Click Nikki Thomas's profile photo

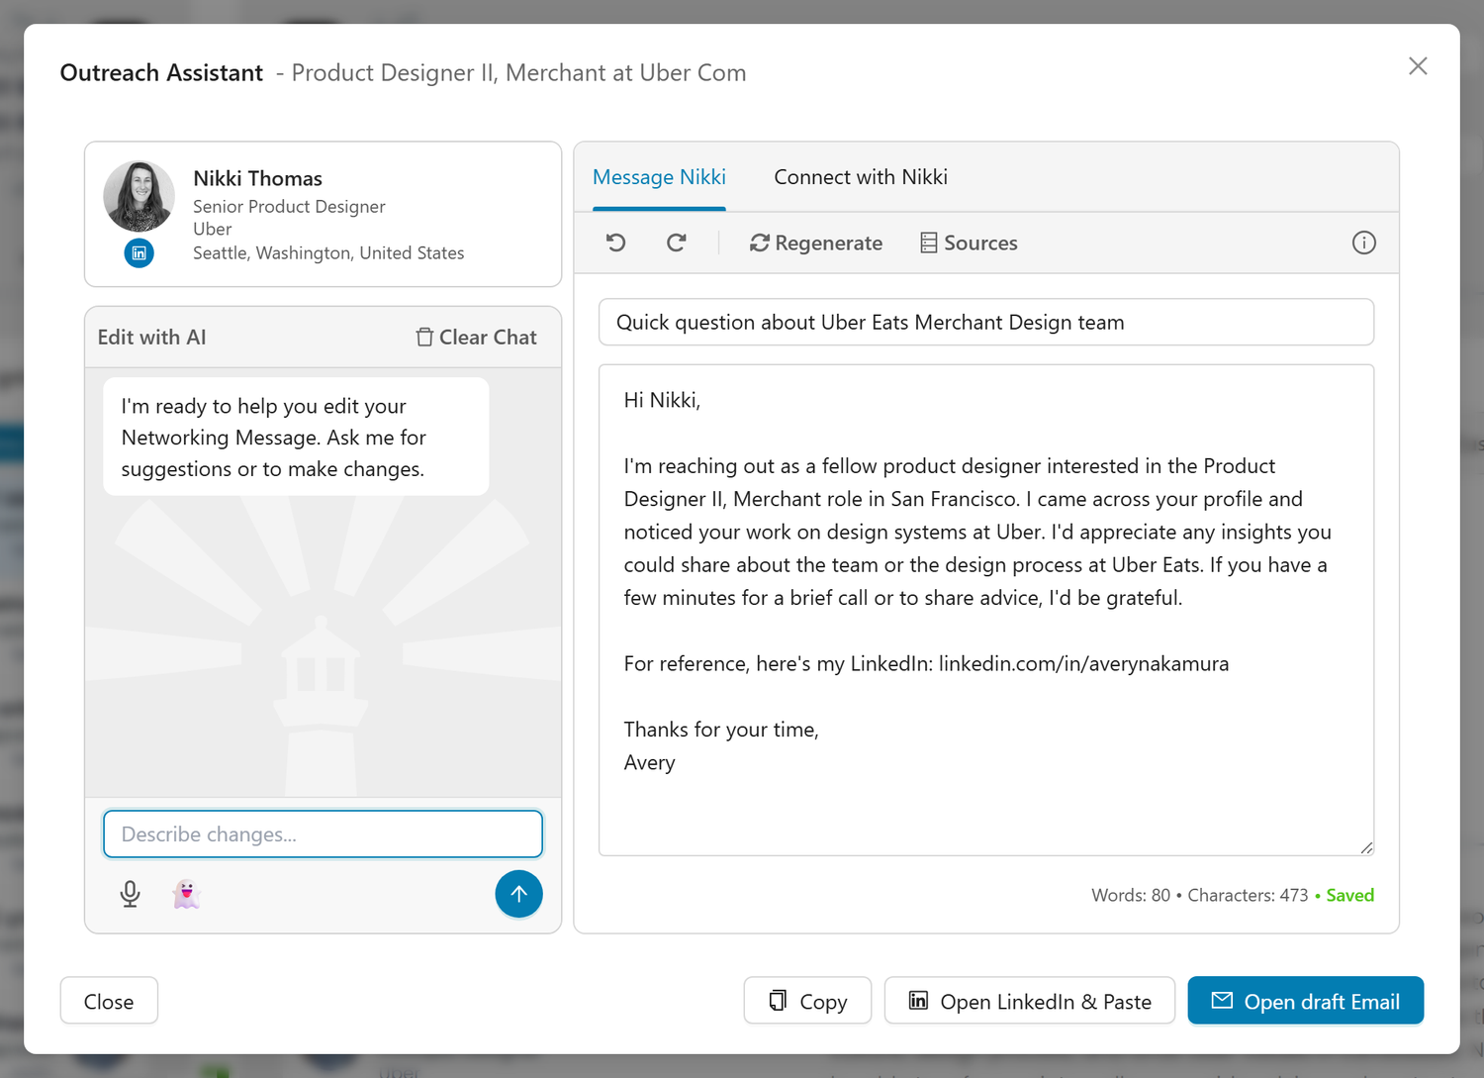[x=139, y=196]
